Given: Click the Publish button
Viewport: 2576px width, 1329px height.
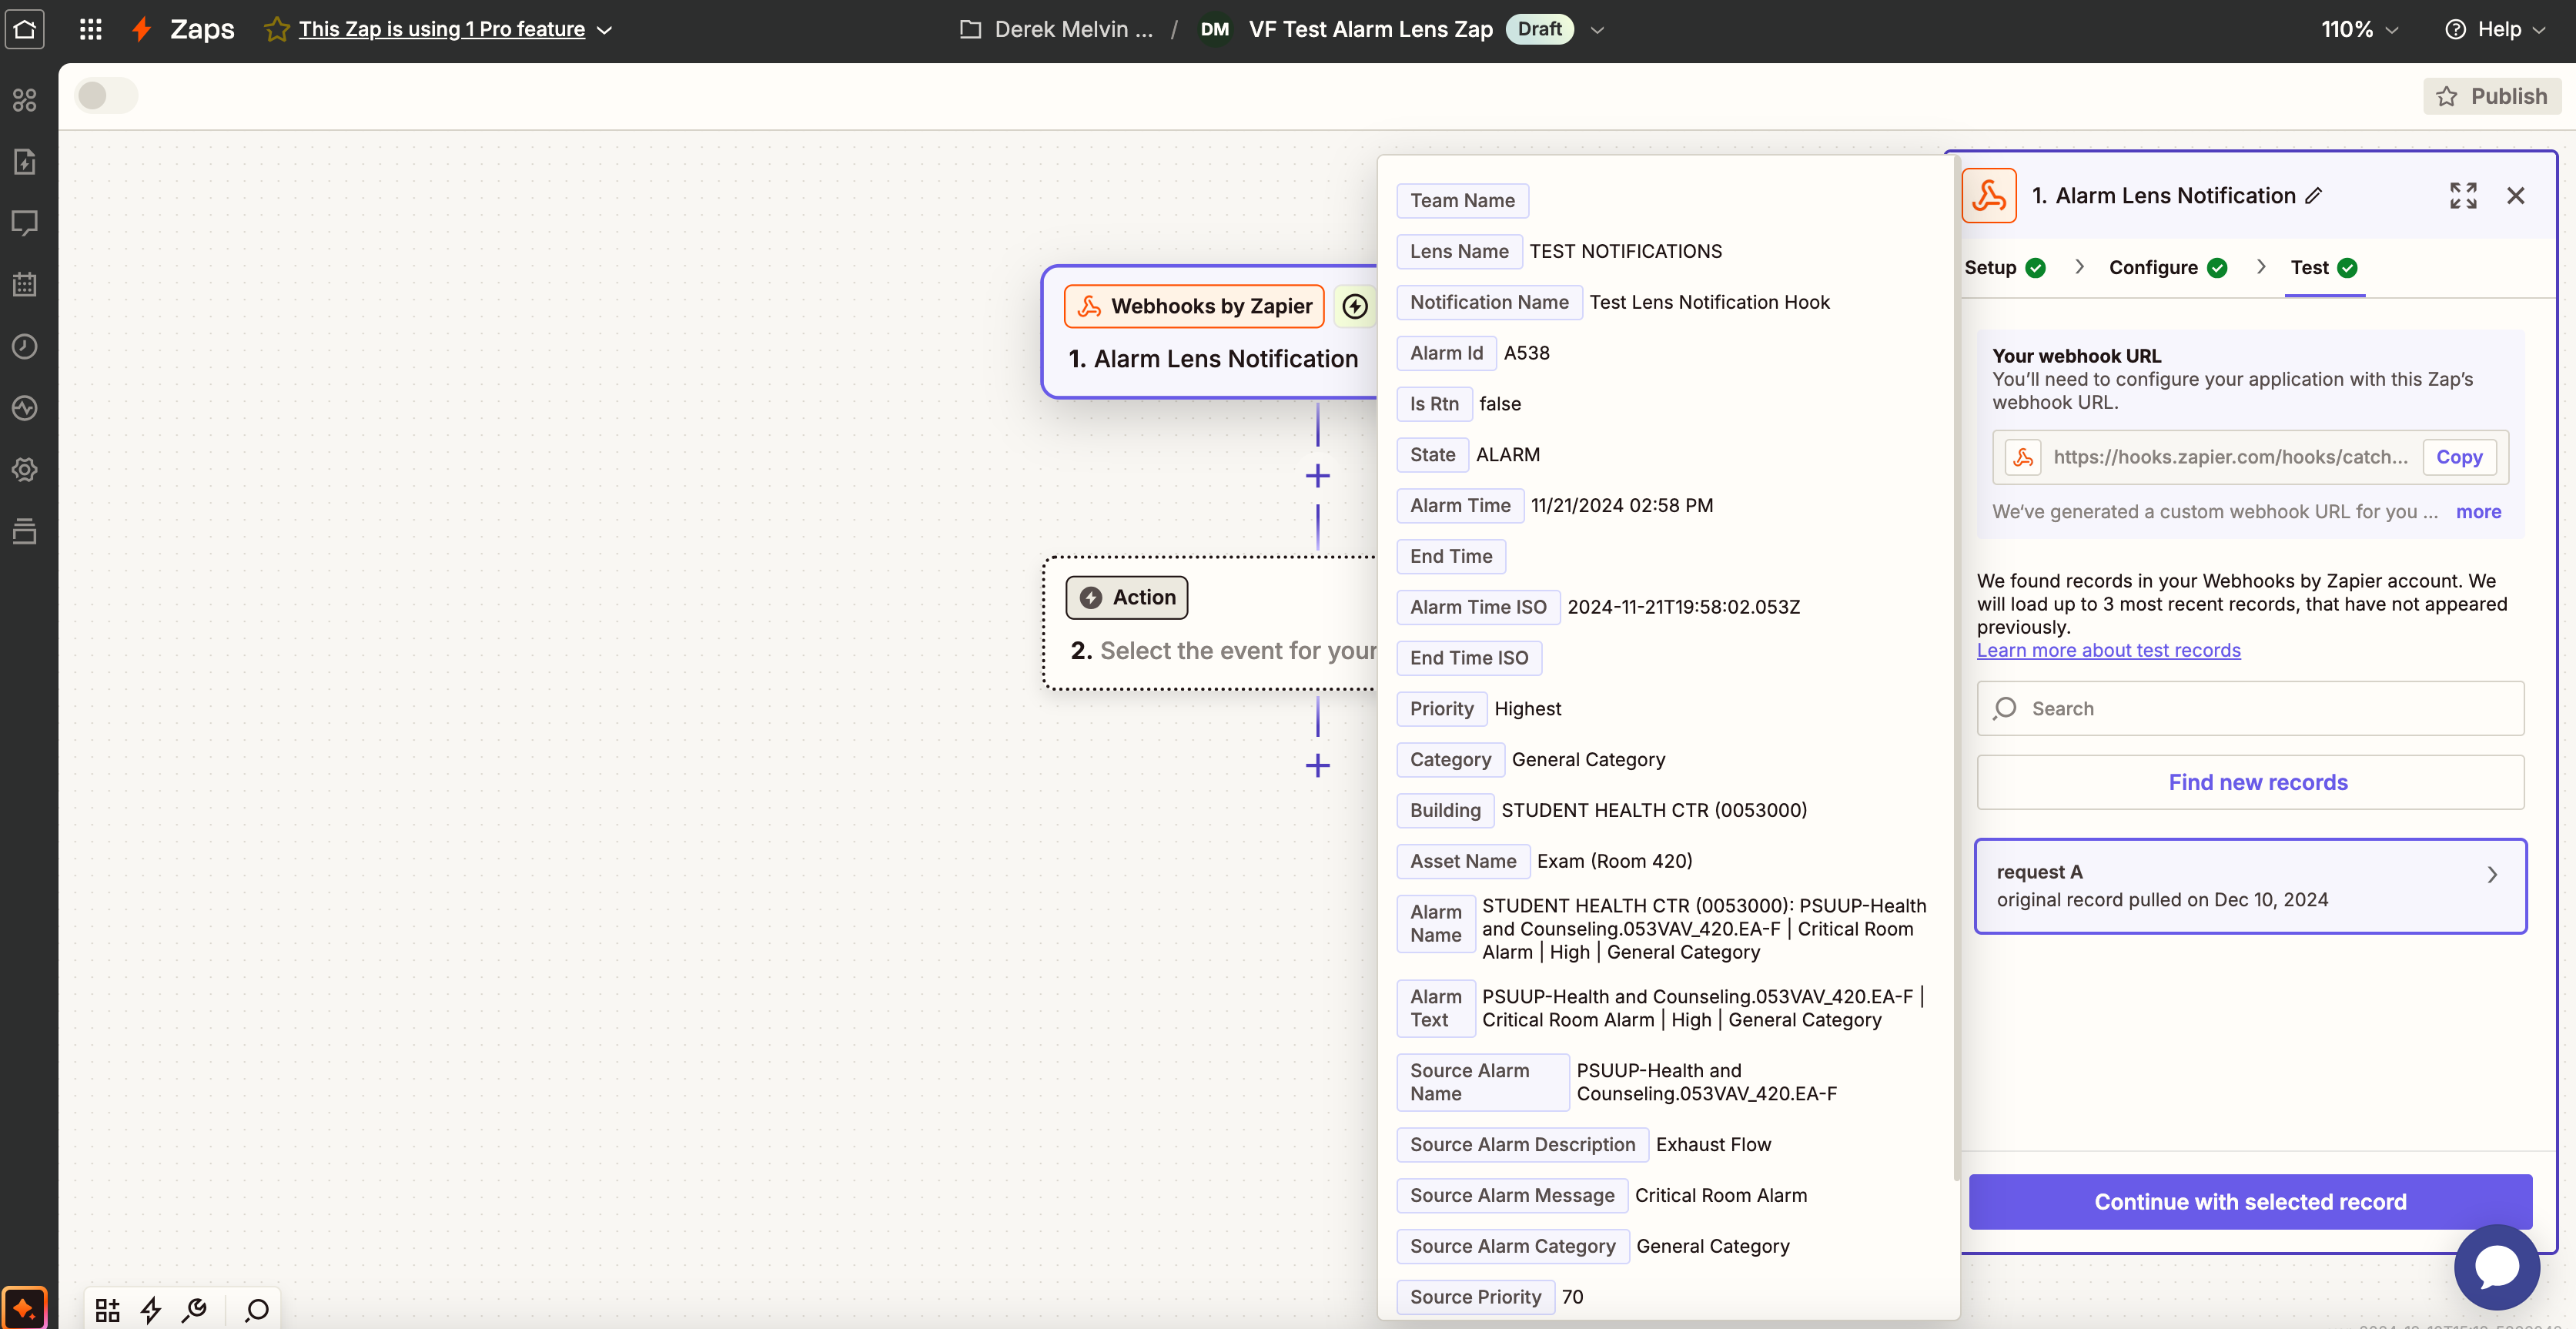Looking at the screenshot, I should pos(2492,95).
